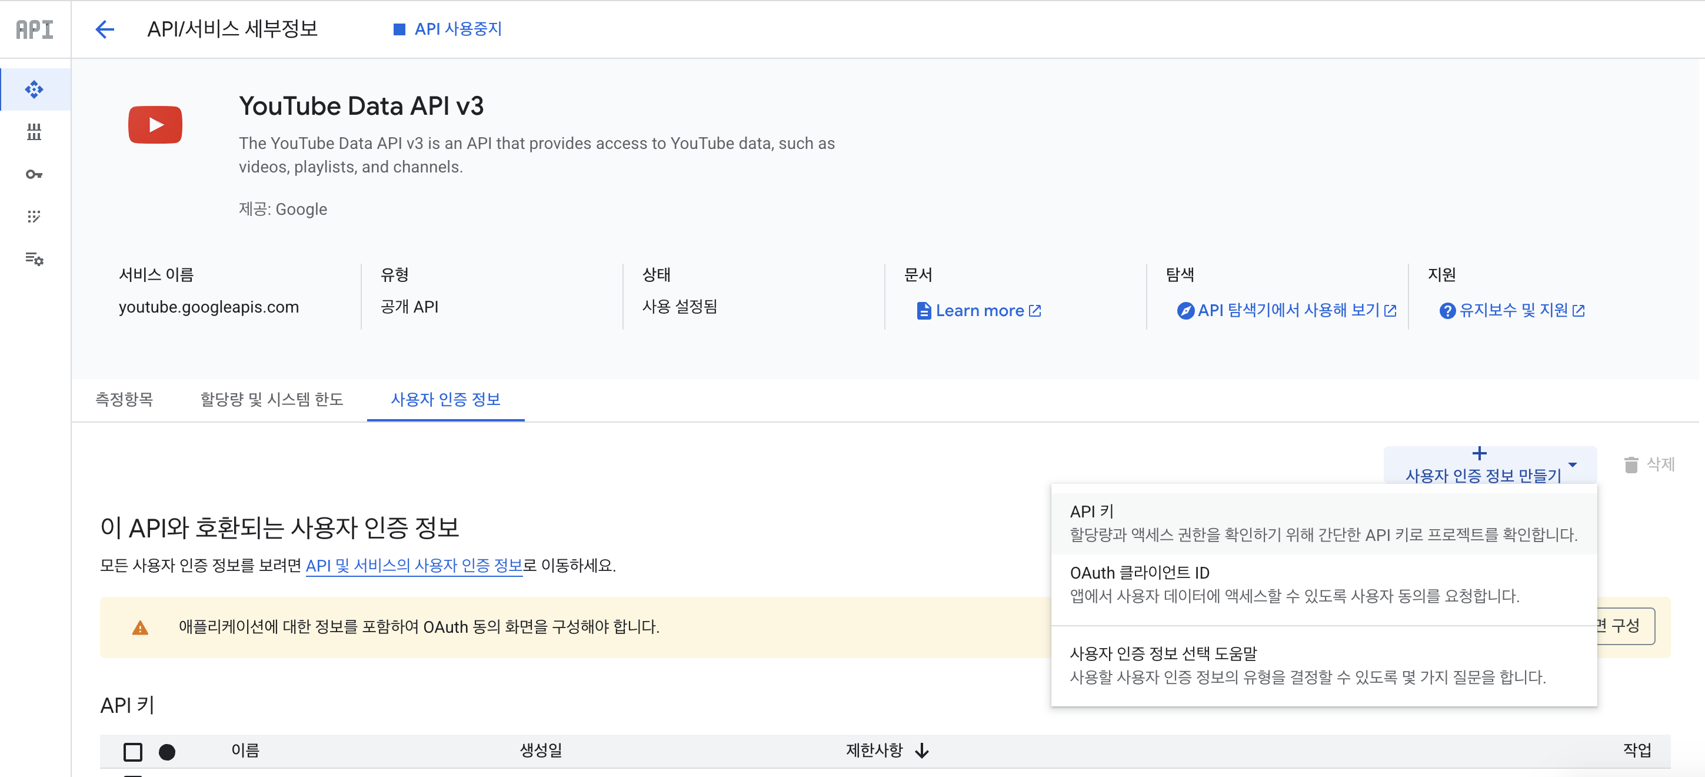The height and width of the screenshot is (777, 1705).
Task: Click the API/서비스 세부정보 page title
Action: click(x=232, y=29)
